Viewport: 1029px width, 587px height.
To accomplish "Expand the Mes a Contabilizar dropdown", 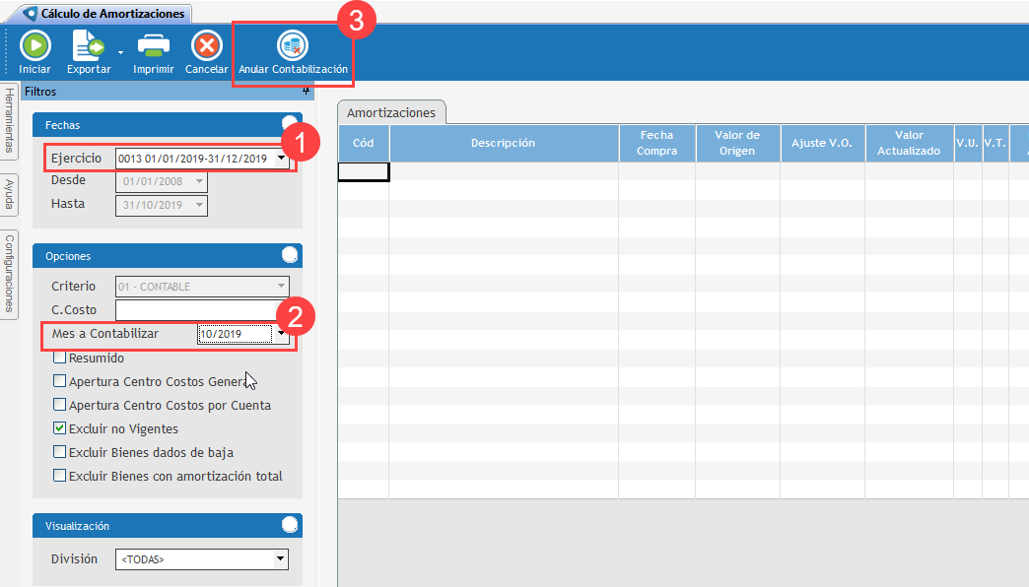I will [x=281, y=334].
